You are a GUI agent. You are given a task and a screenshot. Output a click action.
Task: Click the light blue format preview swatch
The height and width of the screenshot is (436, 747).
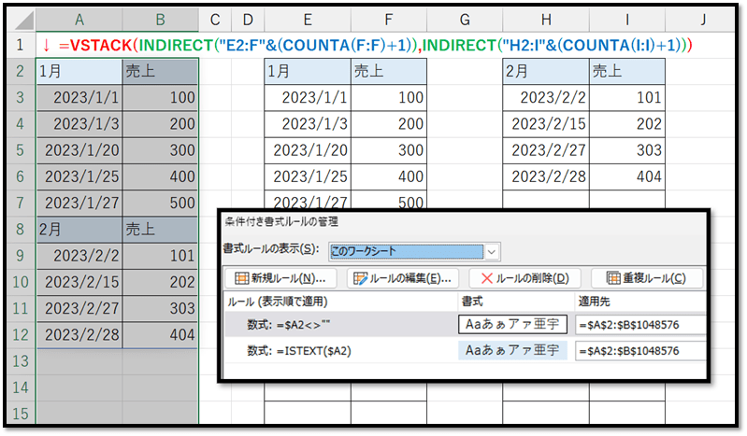pyautogui.click(x=513, y=350)
